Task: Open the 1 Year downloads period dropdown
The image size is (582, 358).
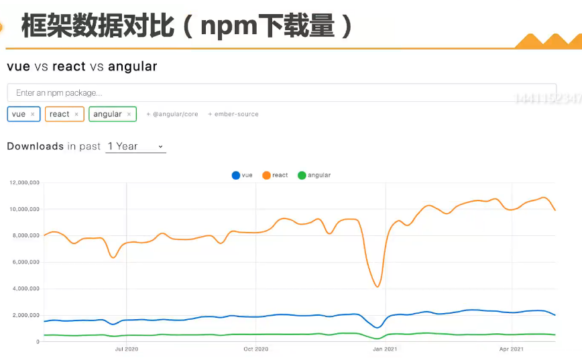Action: click(x=136, y=146)
